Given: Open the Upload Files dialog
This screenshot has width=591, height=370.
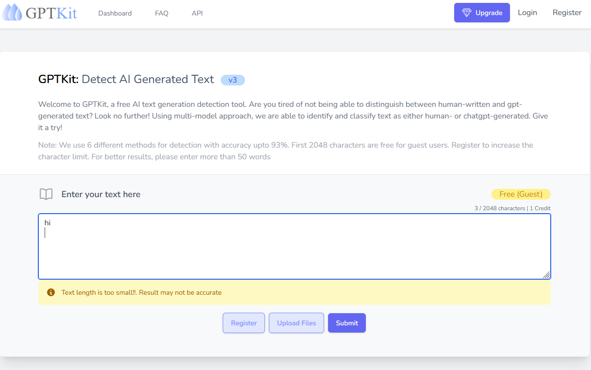Looking at the screenshot, I should pyautogui.click(x=296, y=322).
